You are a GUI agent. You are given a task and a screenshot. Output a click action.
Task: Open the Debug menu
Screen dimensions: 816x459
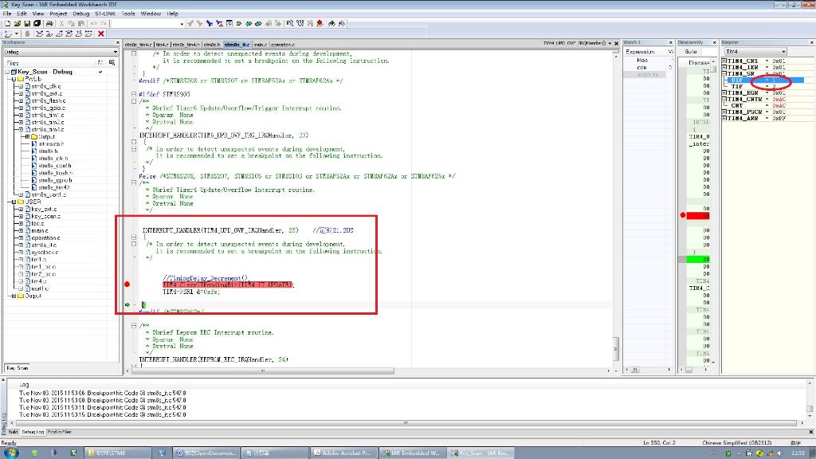point(80,14)
